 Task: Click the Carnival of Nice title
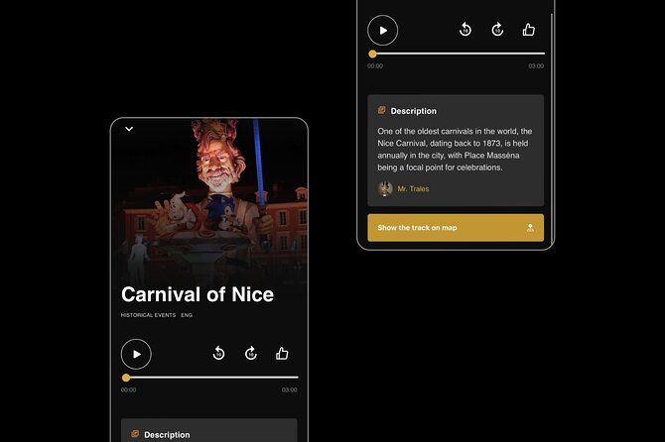coord(198,294)
